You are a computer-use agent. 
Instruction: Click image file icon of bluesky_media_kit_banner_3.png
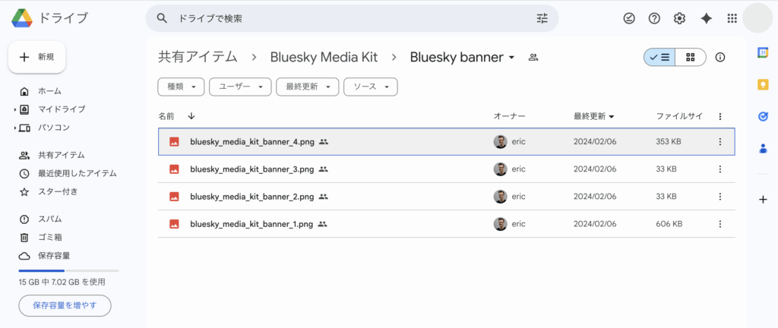point(174,169)
